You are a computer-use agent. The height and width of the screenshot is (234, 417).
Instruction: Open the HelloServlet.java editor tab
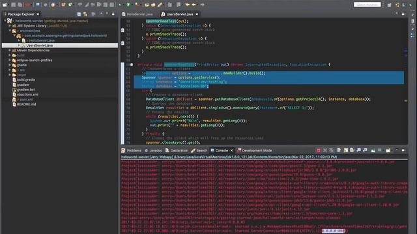pyautogui.click(x=137, y=14)
